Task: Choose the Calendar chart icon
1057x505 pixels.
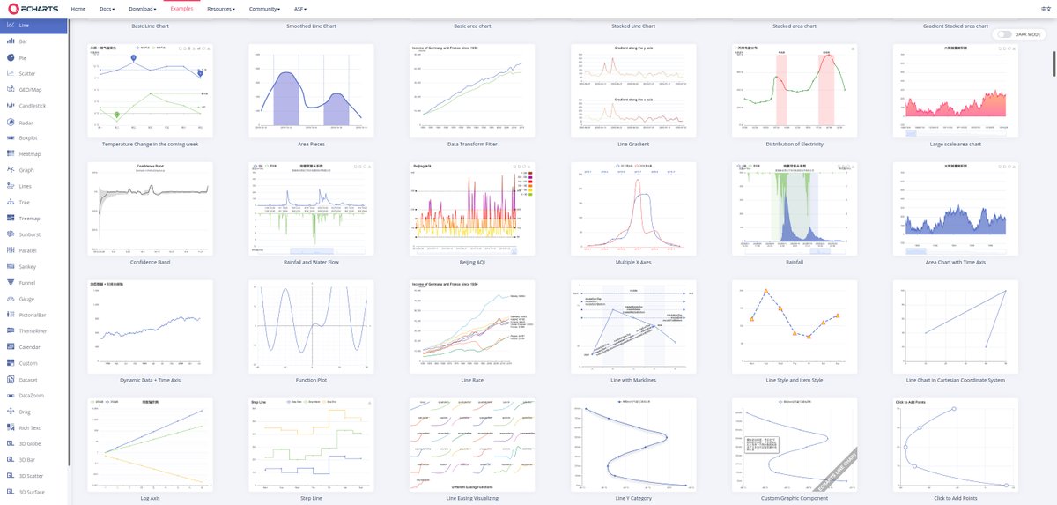Action: point(9,346)
